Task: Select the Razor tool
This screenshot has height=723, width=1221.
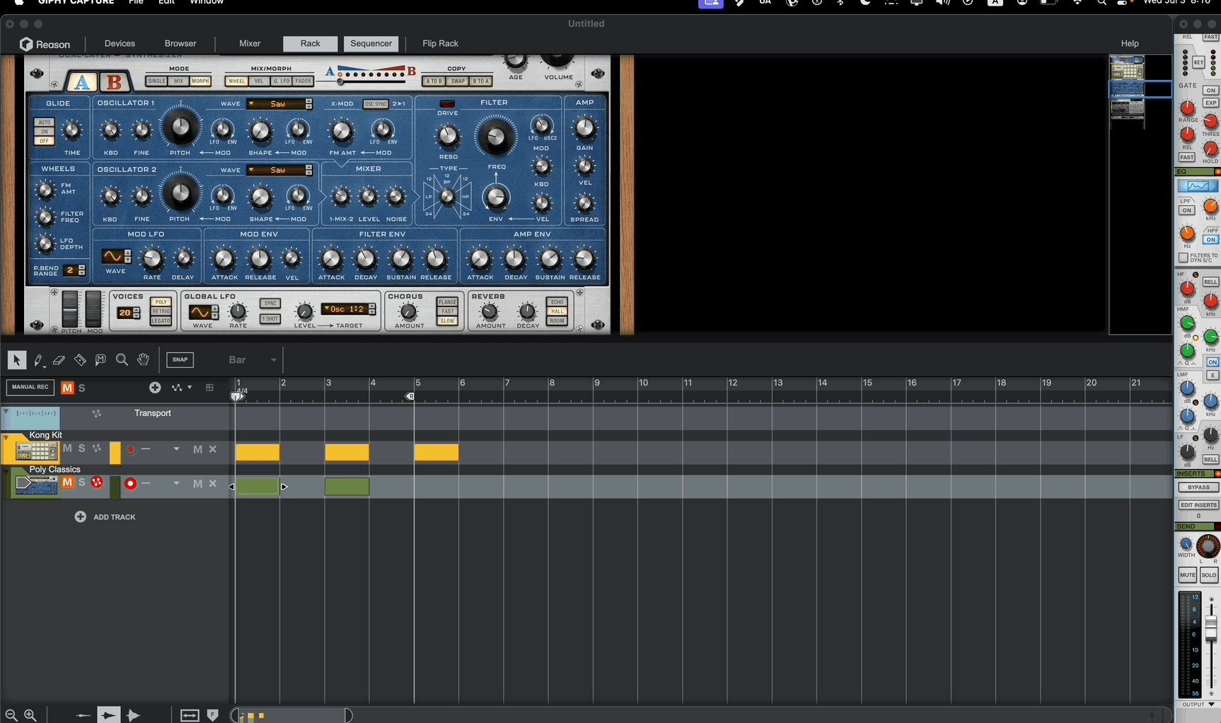Action: click(x=80, y=360)
